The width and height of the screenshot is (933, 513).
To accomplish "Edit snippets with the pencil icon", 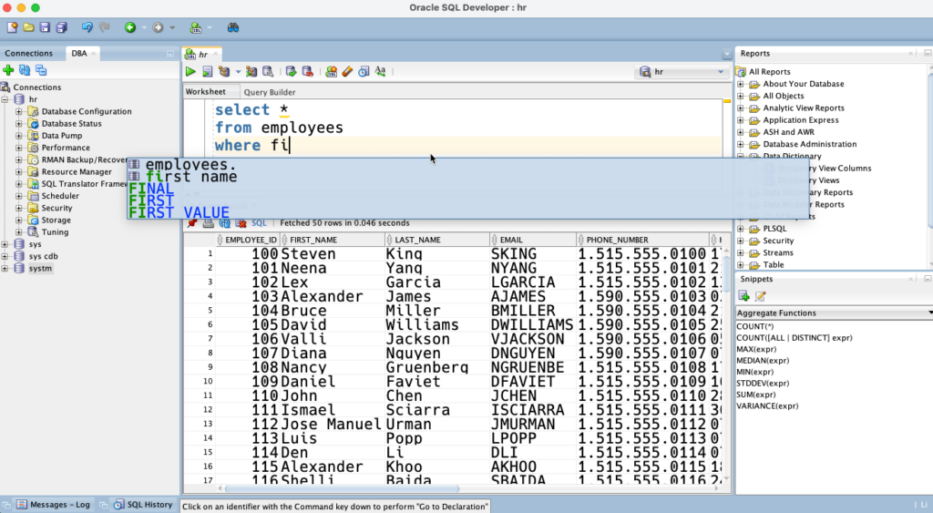I will click(760, 296).
